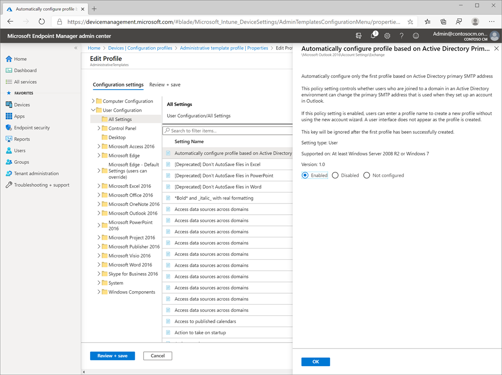Open the Devices | Configuration profiles breadcrumb
Image resolution: width=502 pixels, height=375 pixels.
[x=140, y=48]
